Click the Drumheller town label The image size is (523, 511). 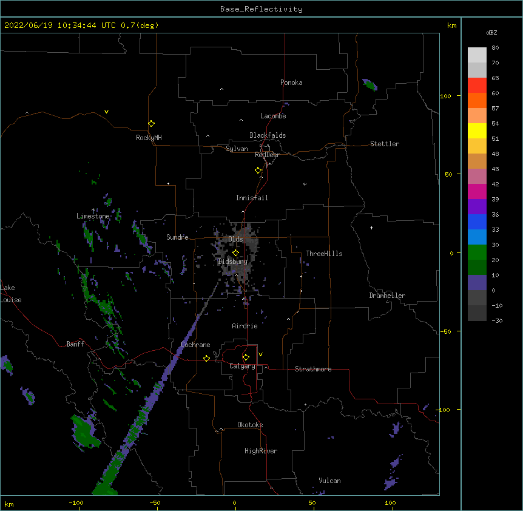point(387,296)
